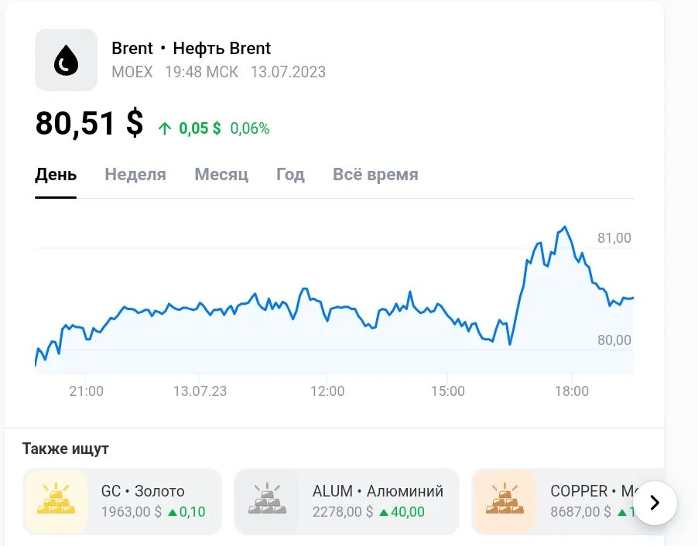Click the copper bars icon

[x=505, y=500]
